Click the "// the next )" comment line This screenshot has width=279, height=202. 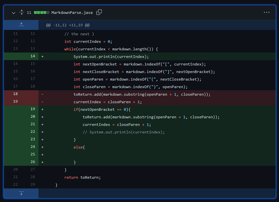click(x=79, y=34)
